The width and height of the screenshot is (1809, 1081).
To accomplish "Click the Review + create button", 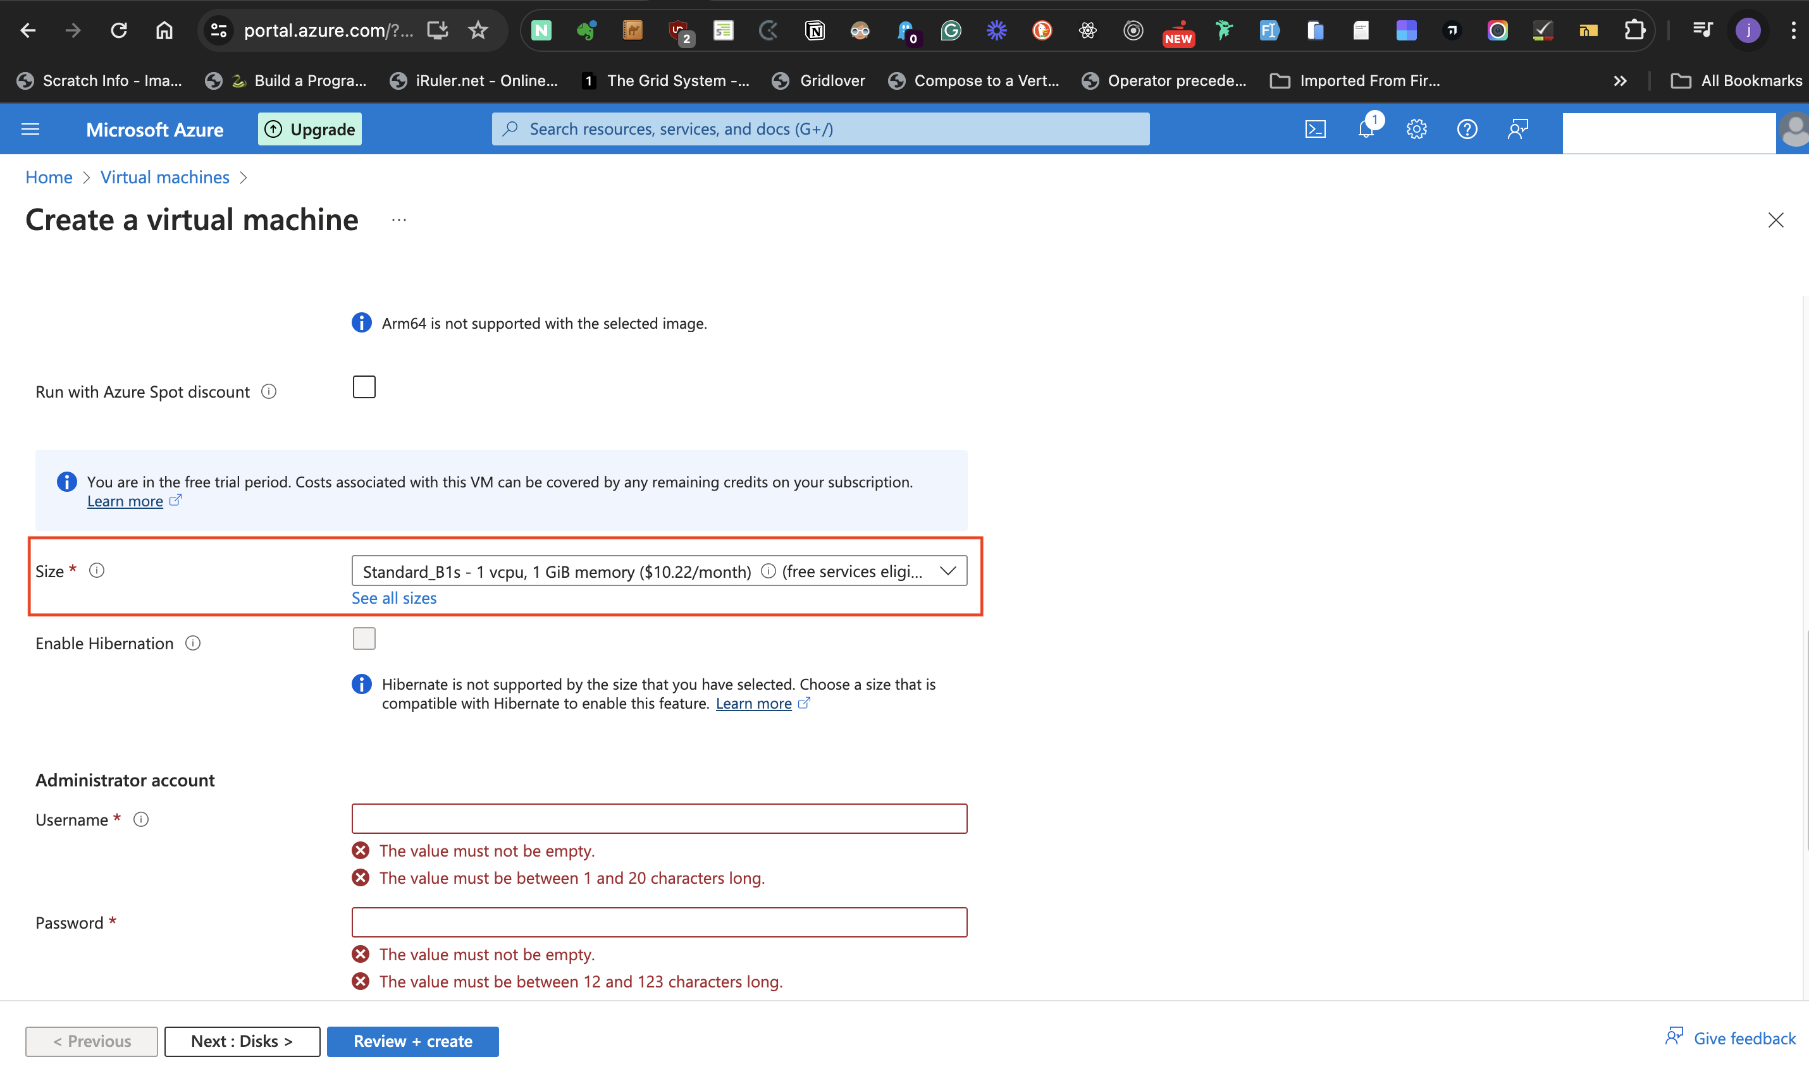I will (x=412, y=1041).
